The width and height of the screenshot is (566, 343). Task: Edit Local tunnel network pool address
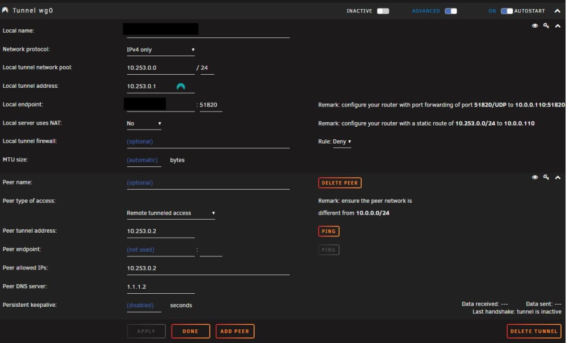coord(161,68)
